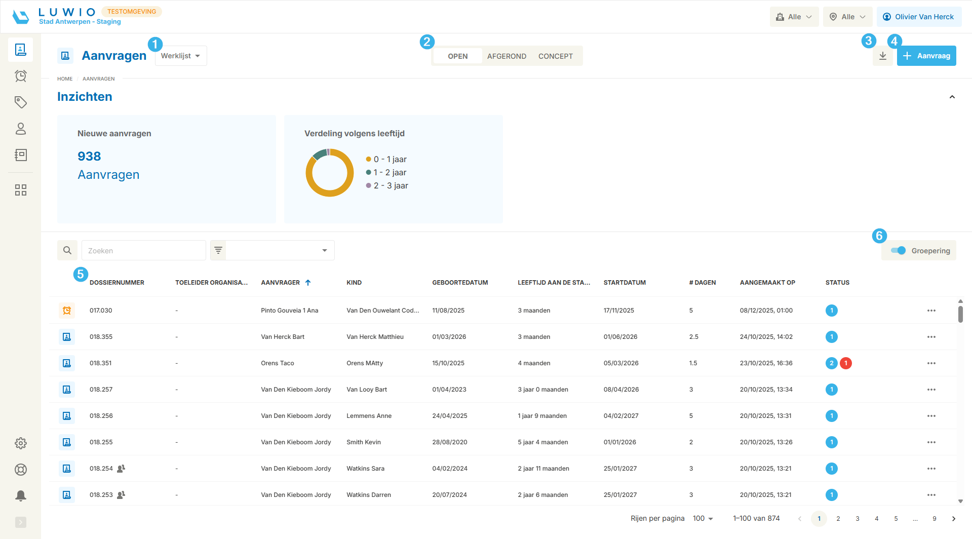This screenshot has width=972, height=539.
Task: Toggle the Groepering switch
Action: (x=898, y=250)
